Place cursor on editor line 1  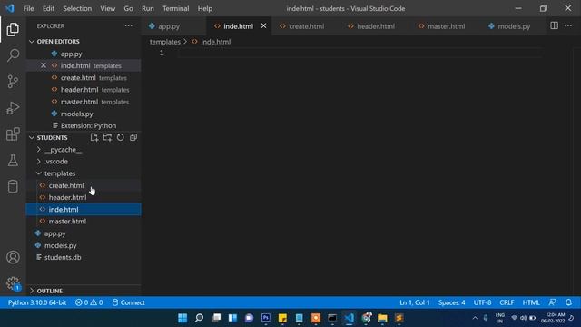(359, 53)
